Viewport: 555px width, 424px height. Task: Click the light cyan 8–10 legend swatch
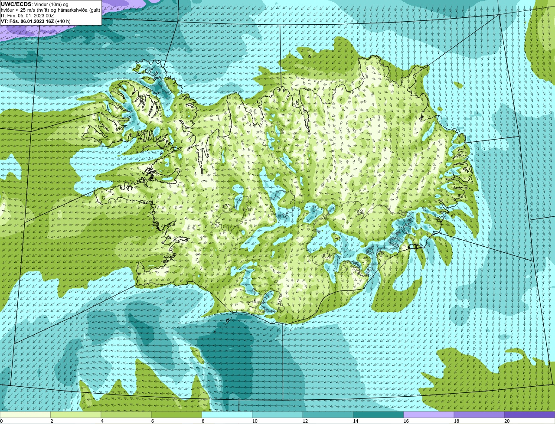click(227, 415)
